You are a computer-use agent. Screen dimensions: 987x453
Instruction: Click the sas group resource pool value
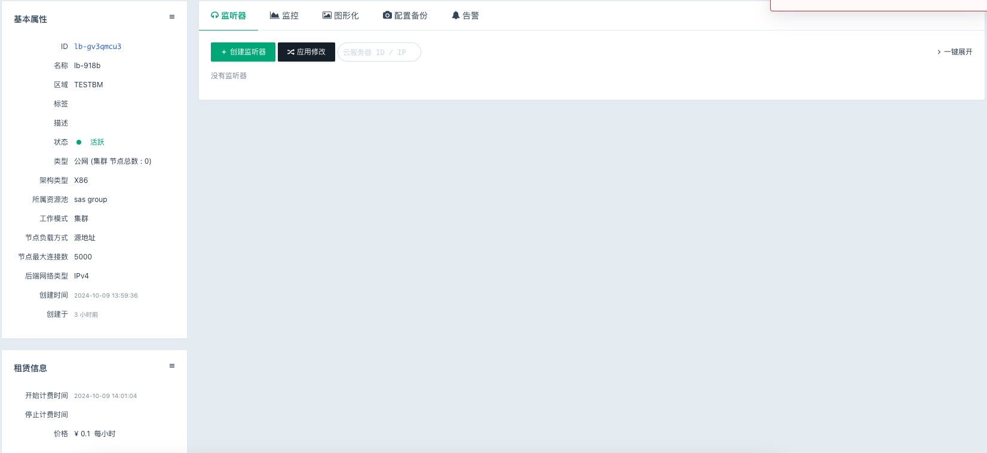(x=91, y=200)
